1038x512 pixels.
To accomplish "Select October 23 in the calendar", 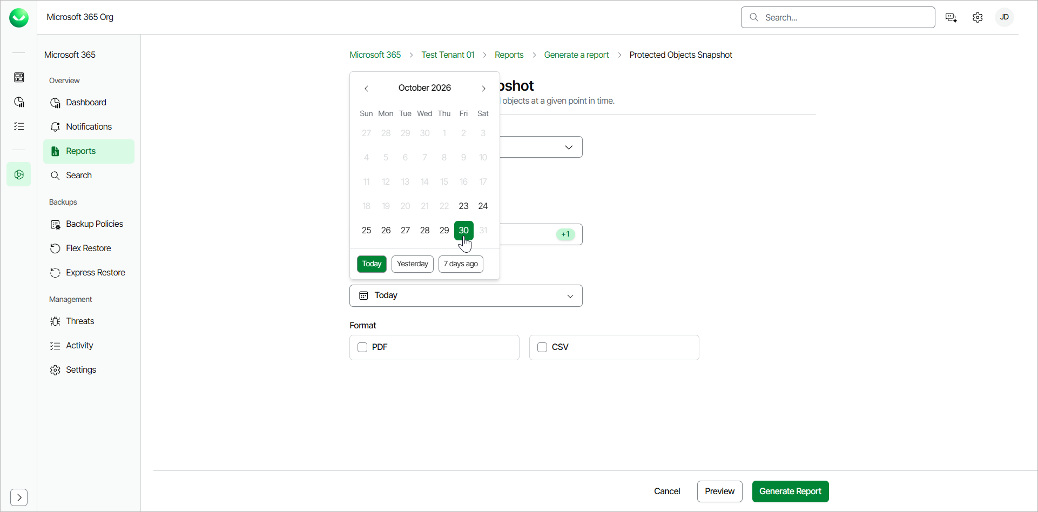I will point(464,206).
